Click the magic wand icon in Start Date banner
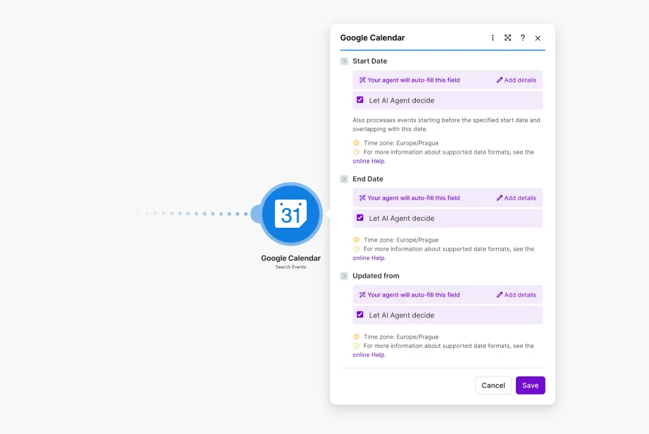The image size is (649, 434). 362,80
